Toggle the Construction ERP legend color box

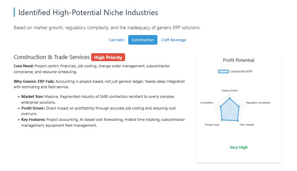click(223, 71)
